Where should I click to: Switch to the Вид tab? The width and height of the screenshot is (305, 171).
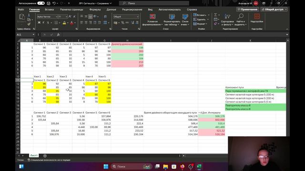[150, 9]
